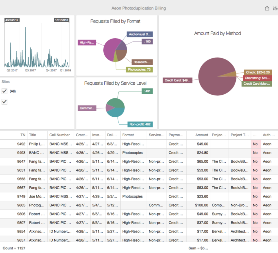Sort table by the TN column header

(23, 135)
